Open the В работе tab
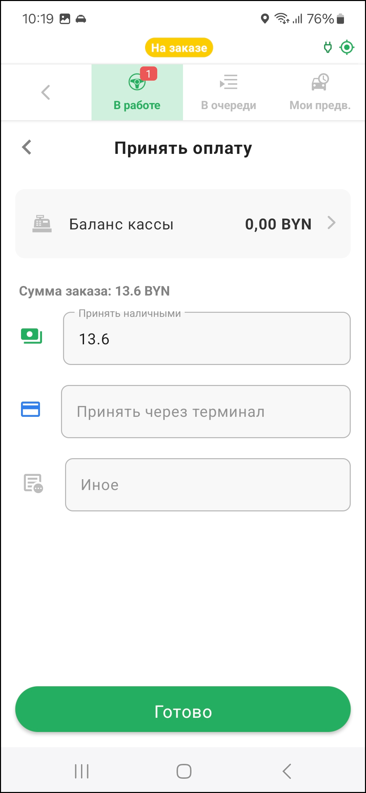The height and width of the screenshot is (793, 366). pyautogui.click(x=137, y=92)
